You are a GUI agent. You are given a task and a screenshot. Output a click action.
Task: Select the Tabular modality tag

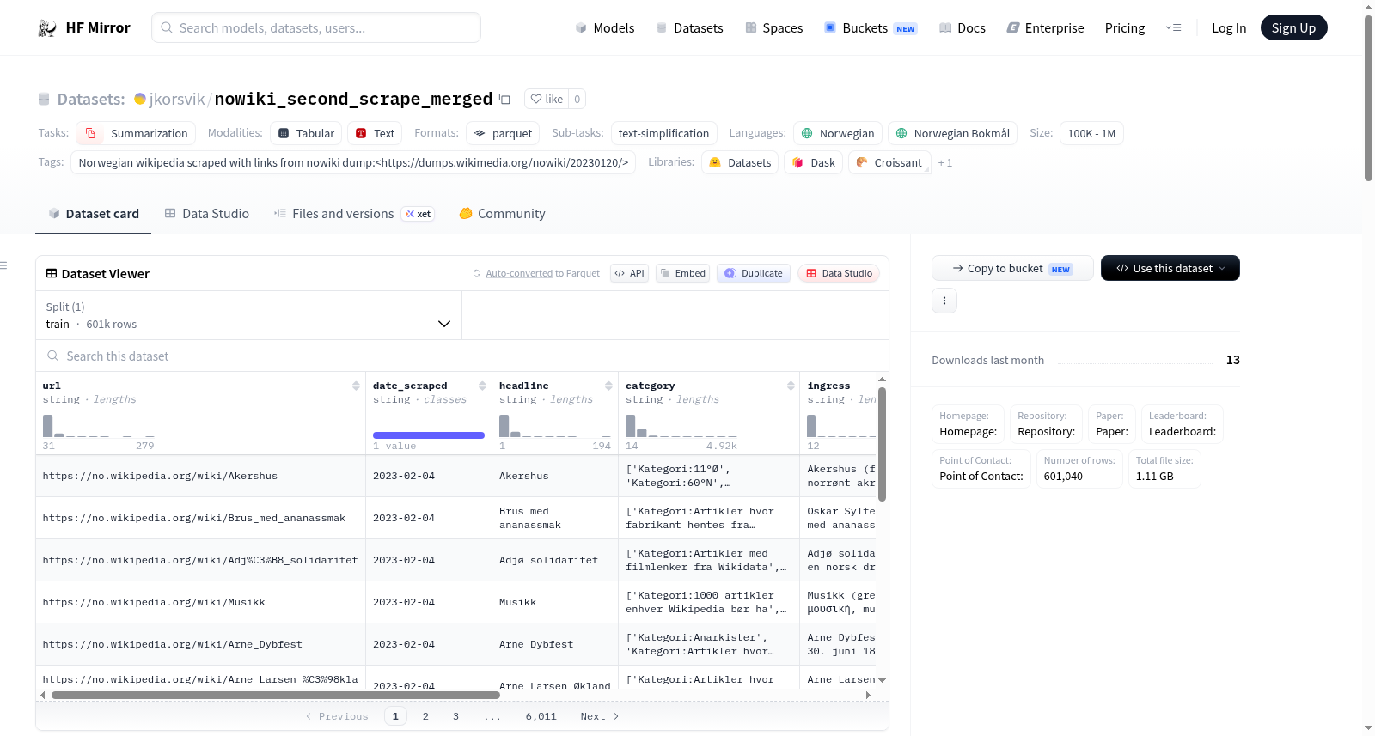306,133
